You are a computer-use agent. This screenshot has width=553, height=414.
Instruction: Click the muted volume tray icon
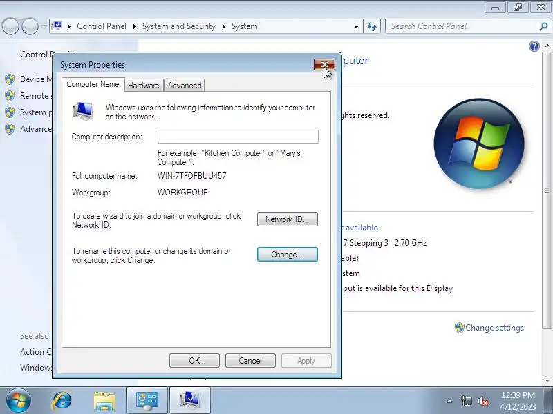pos(482,401)
